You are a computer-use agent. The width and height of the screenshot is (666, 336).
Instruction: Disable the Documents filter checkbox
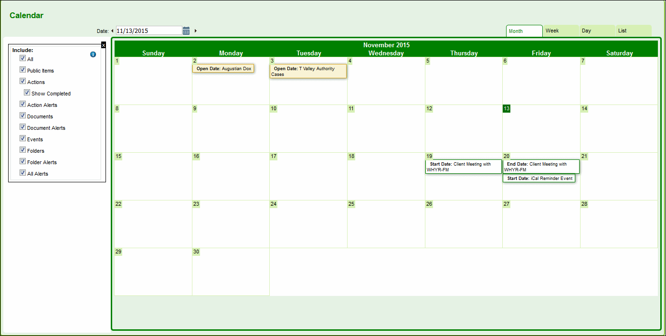(x=22, y=115)
